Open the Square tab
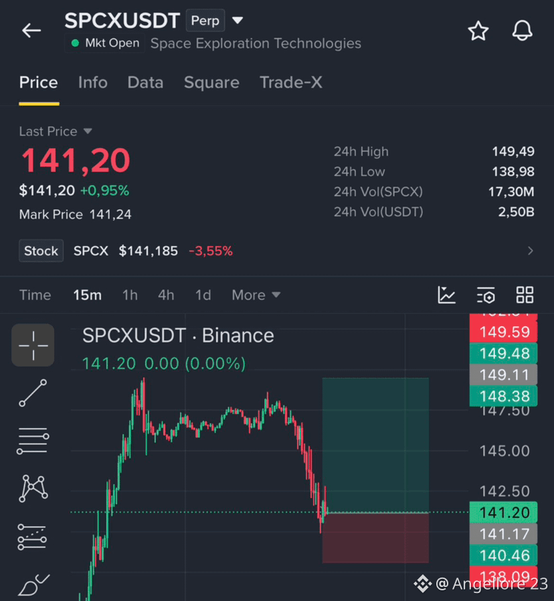 pyautogui.click(x=211, y=82)
